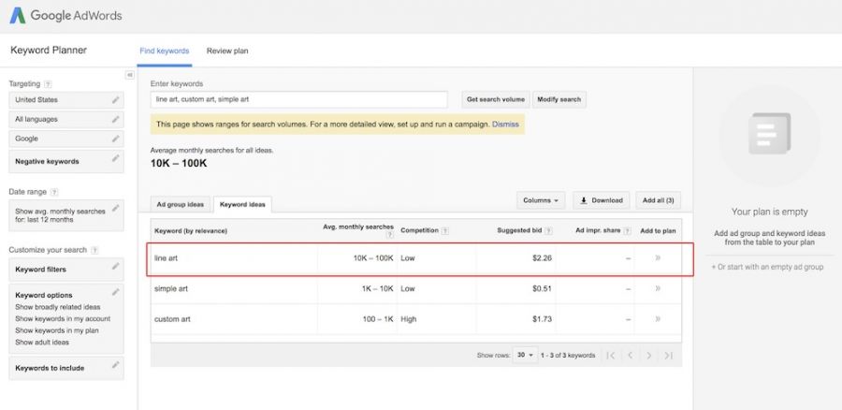Open help for Suggested bid column
Viewport: 842px width, 410px height.
click(x=548, y=231)
